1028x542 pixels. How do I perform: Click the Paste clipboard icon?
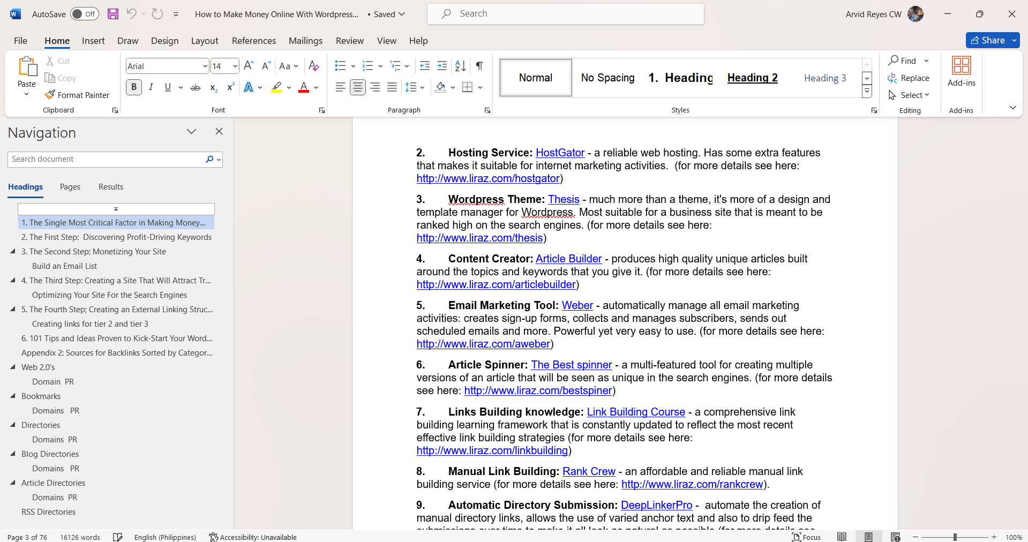27,67
